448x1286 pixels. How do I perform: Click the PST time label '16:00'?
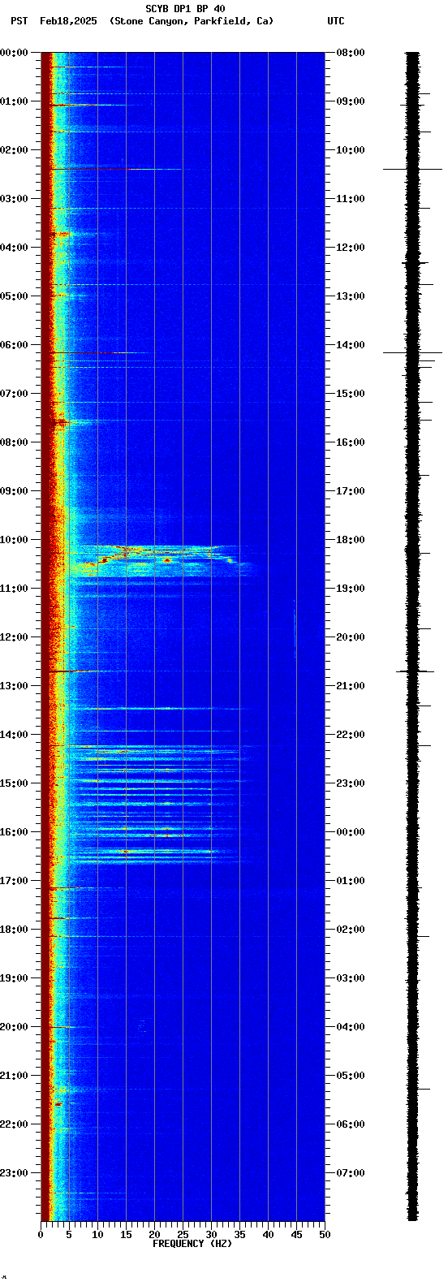pos(15,832)
